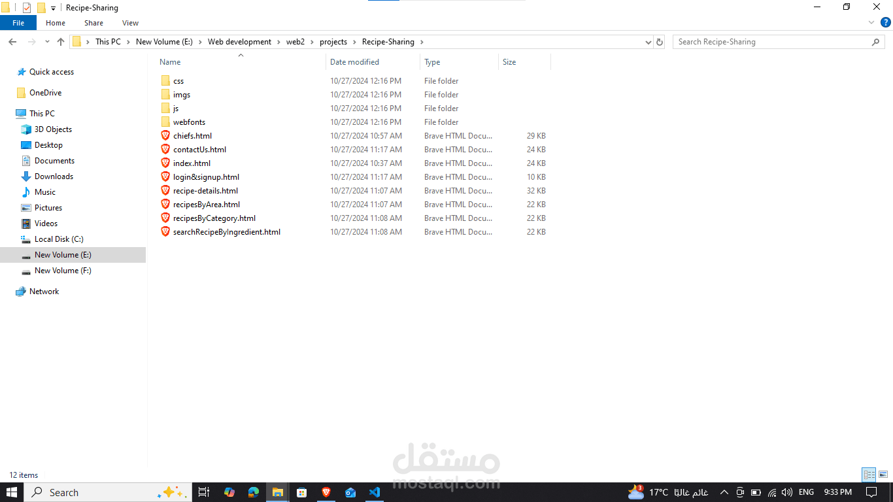Select Downloads in the navigation pane
Viewport: 893px width, 502px height.
tap(54, 176)
